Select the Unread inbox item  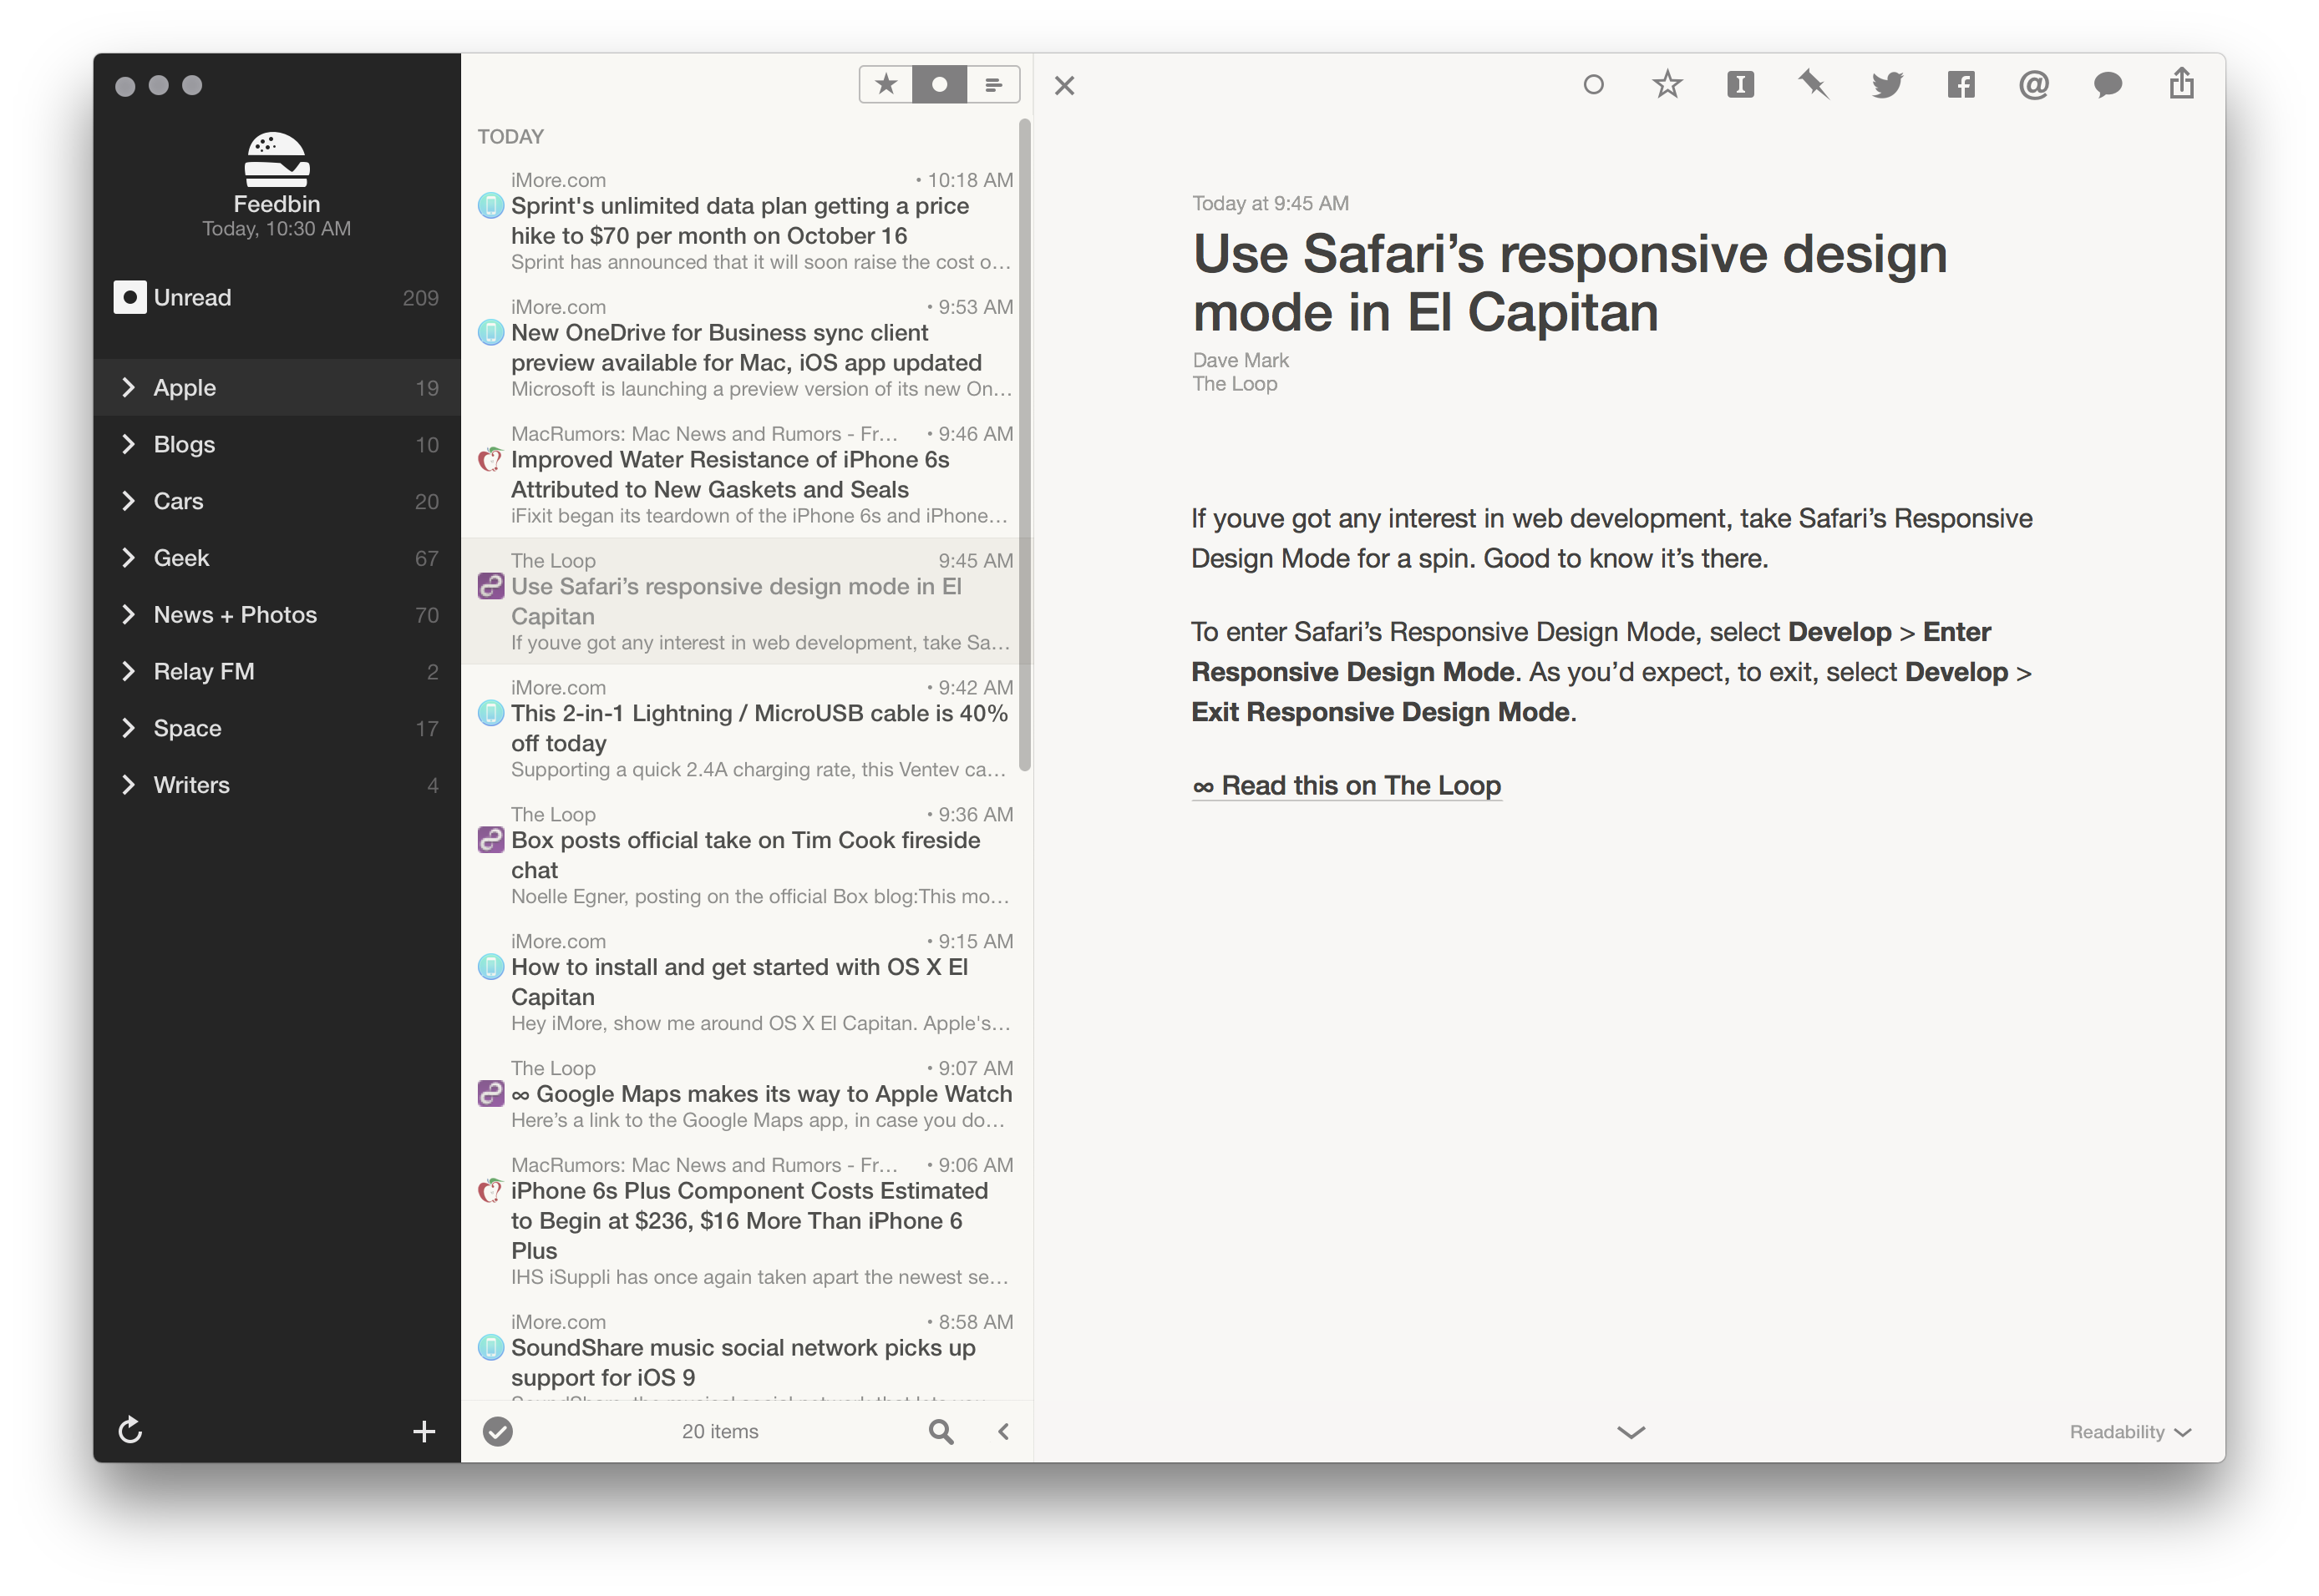tap(273, 296)
